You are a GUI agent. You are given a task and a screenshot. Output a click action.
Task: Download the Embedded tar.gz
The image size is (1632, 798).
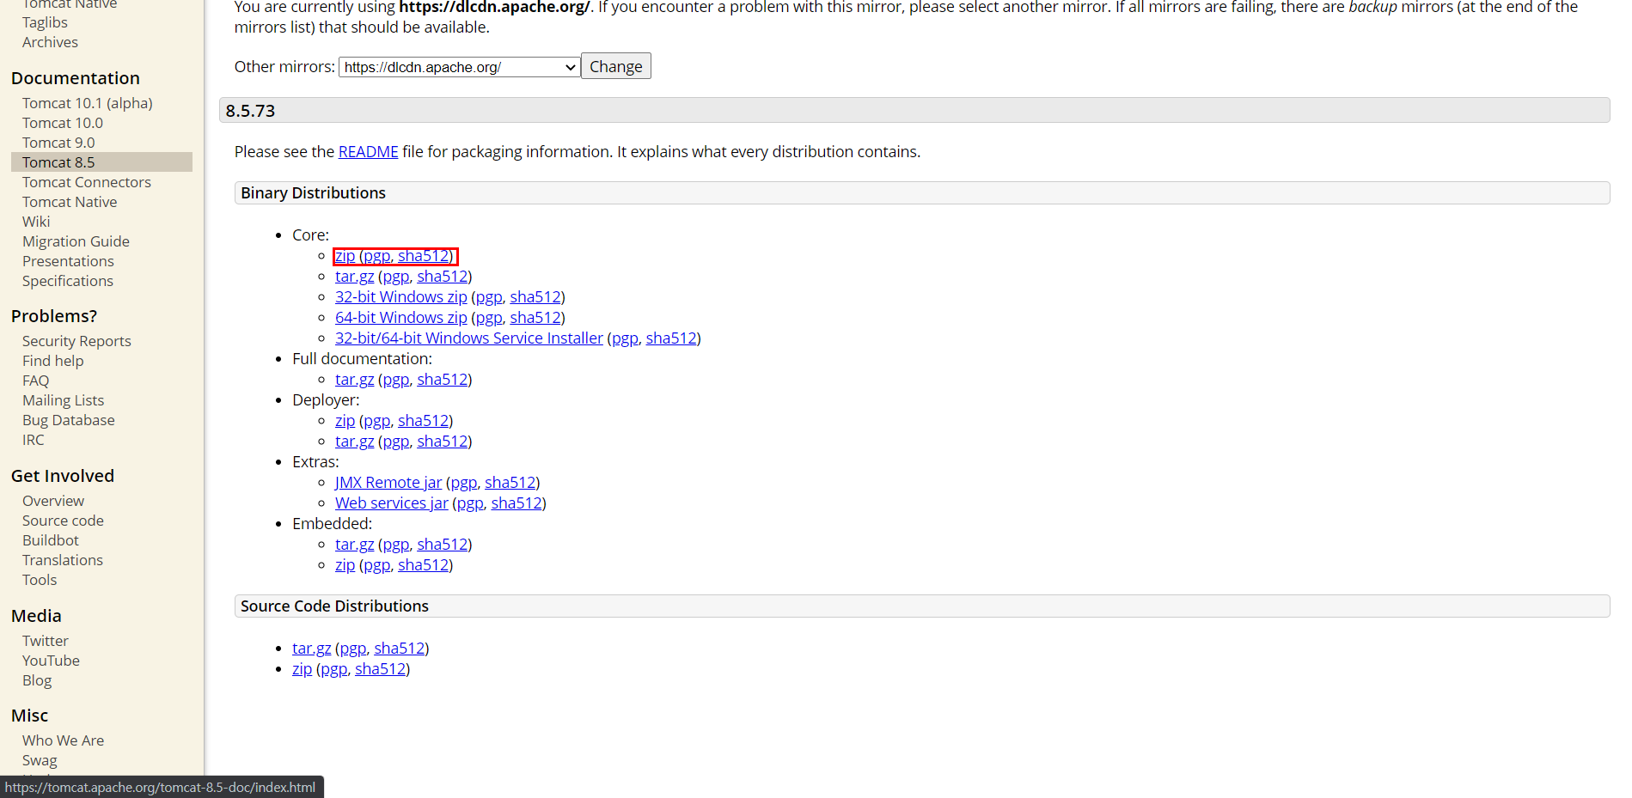tap(354, 545)
